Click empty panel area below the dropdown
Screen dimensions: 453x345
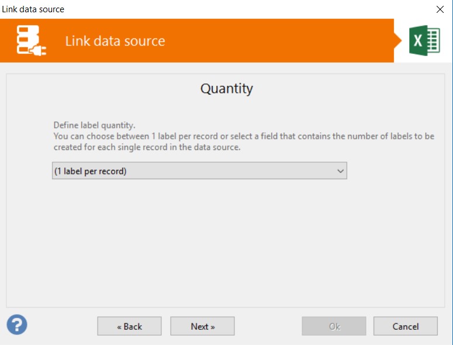[x=226, y=242]
